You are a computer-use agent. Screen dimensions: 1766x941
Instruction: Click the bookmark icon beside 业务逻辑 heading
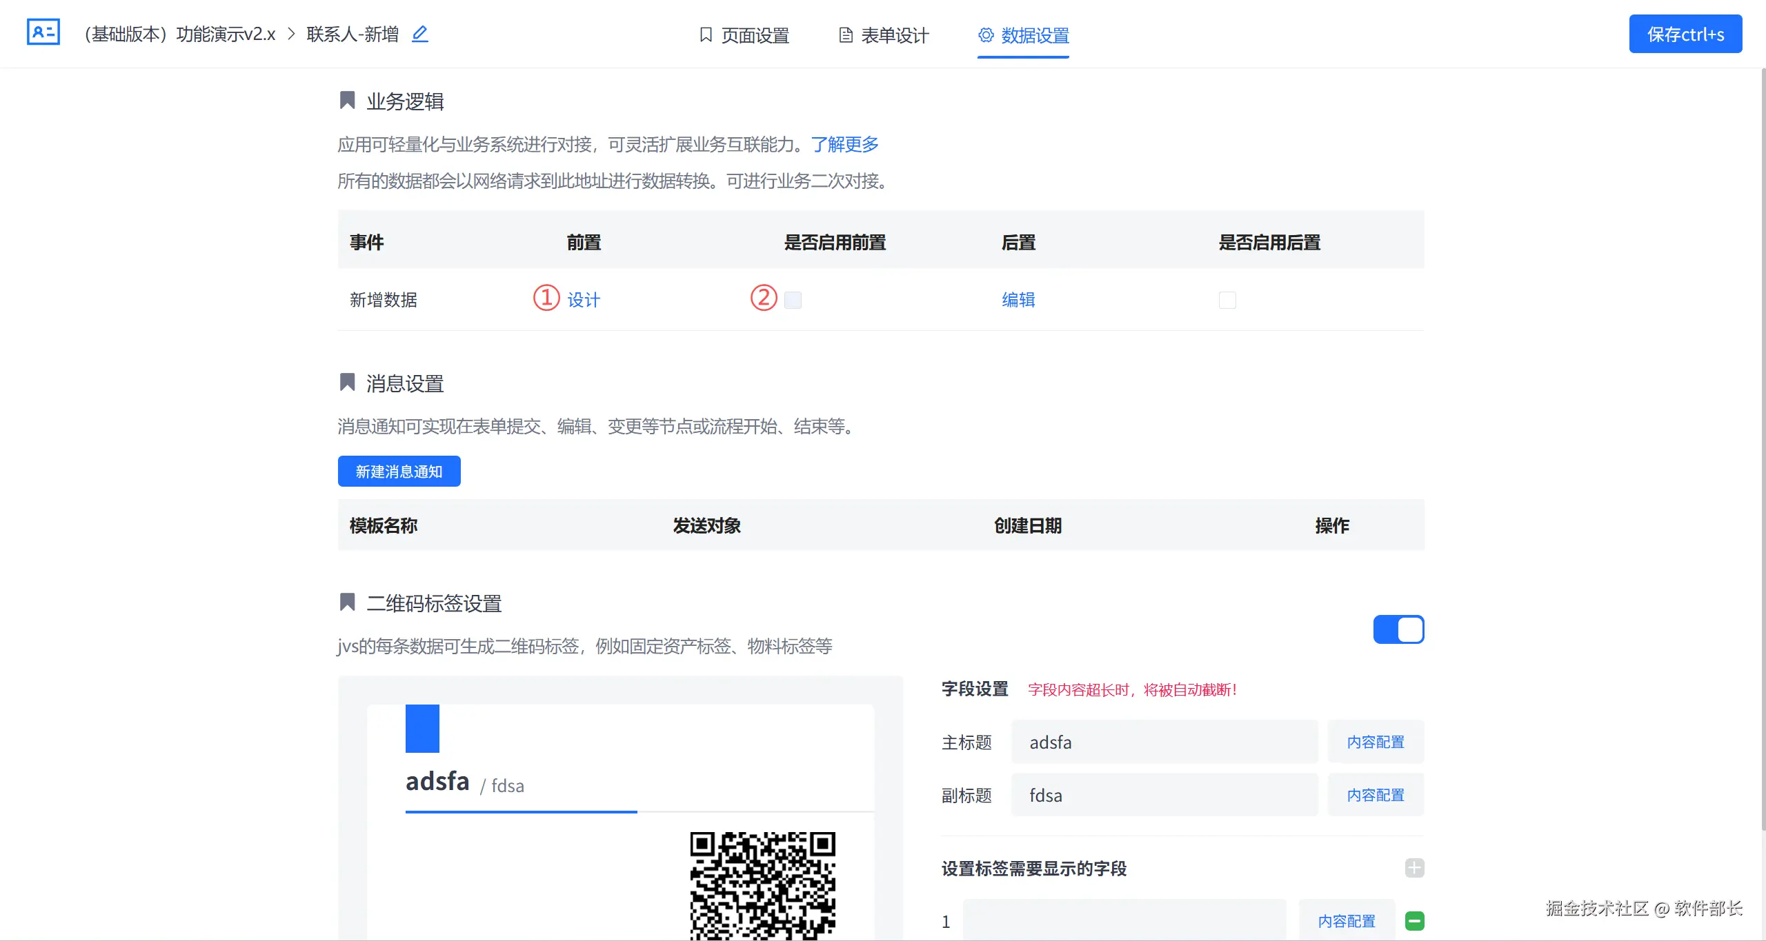tap(347, 101)
